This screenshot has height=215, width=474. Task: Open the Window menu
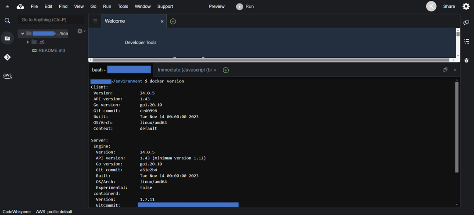pos(143,6)
